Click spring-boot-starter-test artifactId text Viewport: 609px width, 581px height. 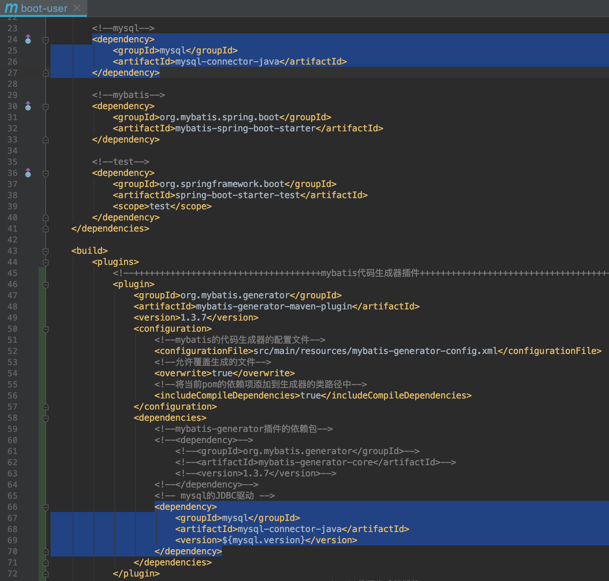coord(238,195)
